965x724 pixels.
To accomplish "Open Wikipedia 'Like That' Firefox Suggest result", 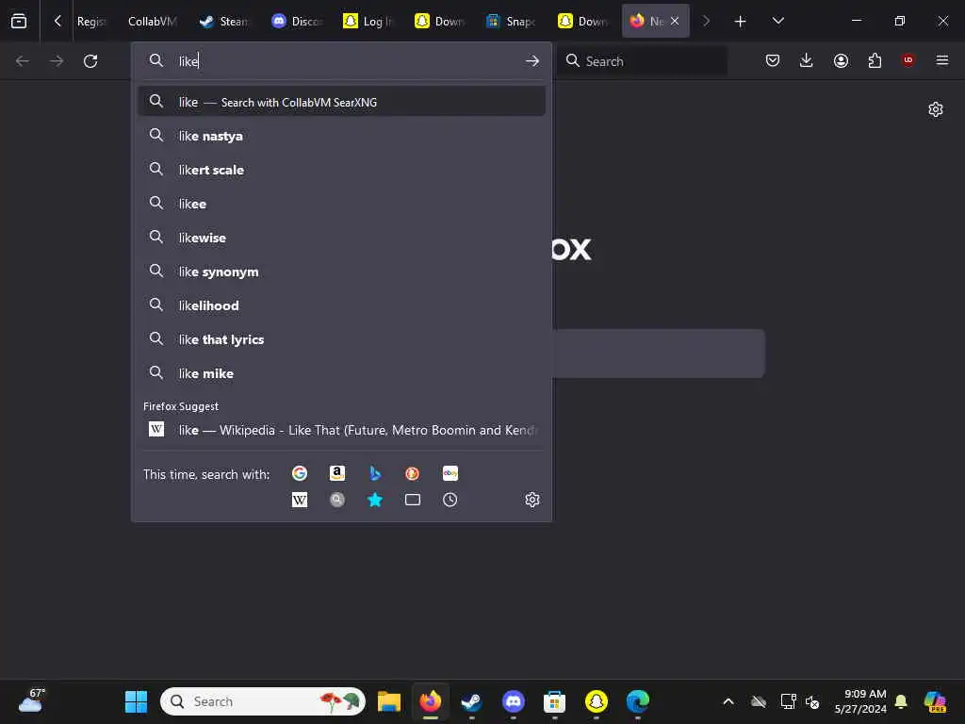I will coord(342,430).
